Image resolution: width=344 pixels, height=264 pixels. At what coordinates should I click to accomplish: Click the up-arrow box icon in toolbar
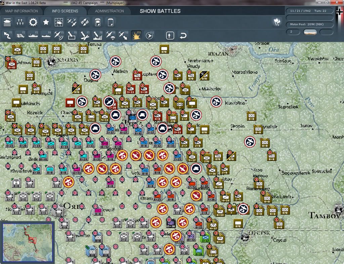tap(170, 36)
